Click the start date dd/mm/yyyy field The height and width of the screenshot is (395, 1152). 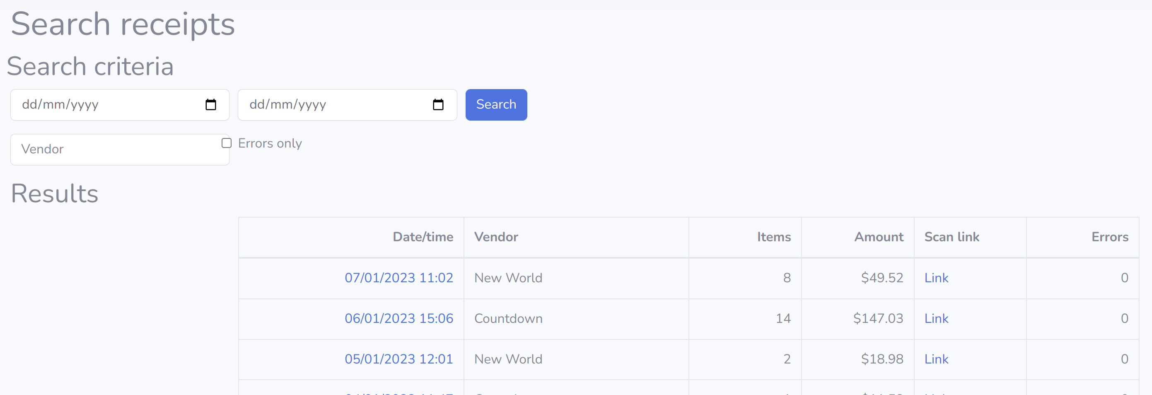(x=120, y=105)
